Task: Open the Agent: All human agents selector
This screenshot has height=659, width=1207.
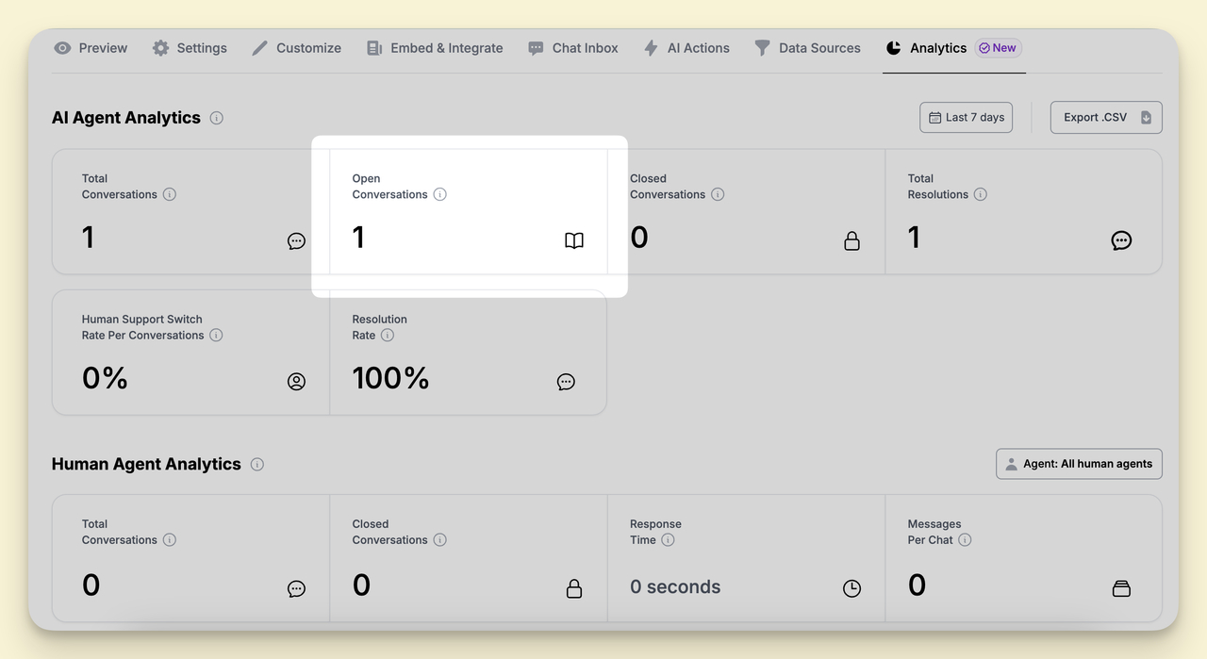Action: pos(1079,464)
